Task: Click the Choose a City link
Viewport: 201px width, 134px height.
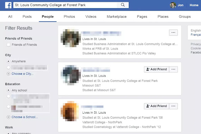Action: click(22, 74)
